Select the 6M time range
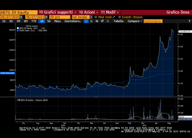The image size is (192, 138). (x=26, y=21)
